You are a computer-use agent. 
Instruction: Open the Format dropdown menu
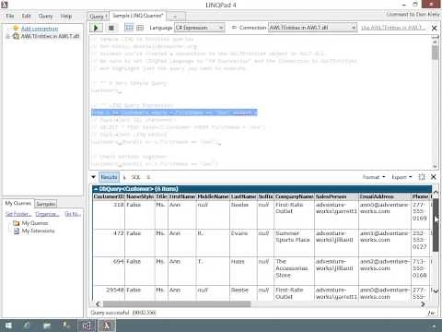374,177
